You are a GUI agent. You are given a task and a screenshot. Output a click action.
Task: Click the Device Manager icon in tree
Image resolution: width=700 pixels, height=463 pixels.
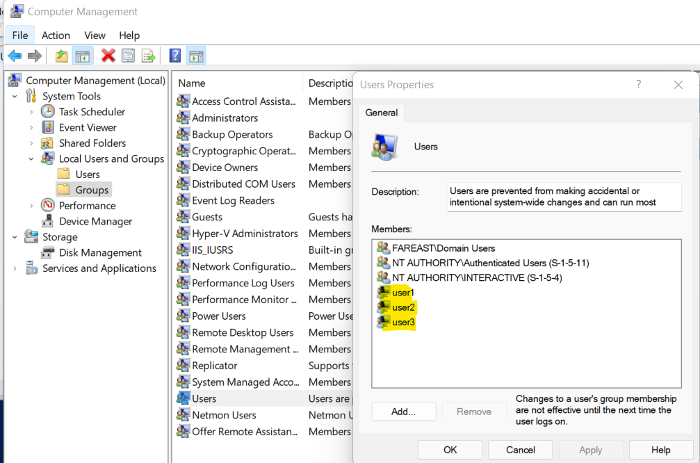point(47,221)
